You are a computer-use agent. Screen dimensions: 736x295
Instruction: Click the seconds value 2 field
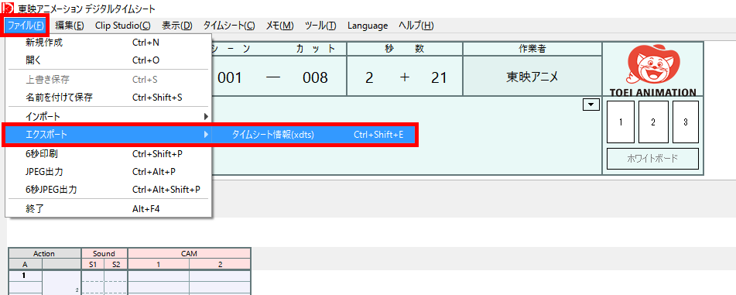[x=369, y=77]
